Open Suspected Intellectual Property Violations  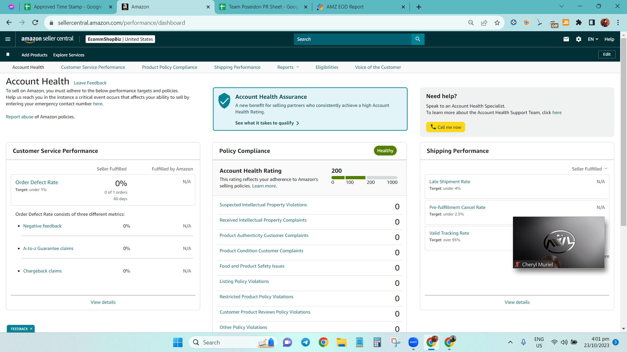point(263,205)
